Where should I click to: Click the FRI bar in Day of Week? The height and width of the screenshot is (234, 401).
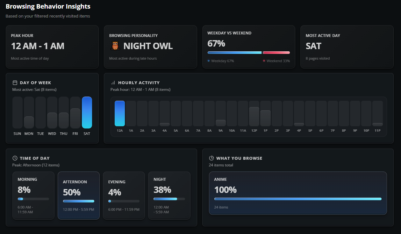pyautogui.click(x=75, y=118)
